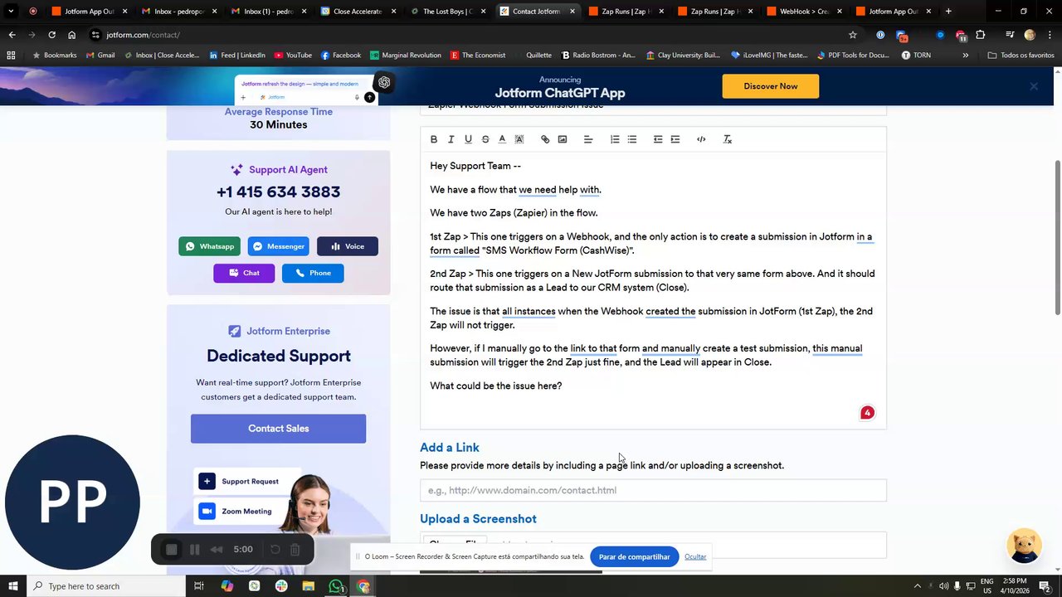Click Discover Now in the announcement banner

point(770,86)
